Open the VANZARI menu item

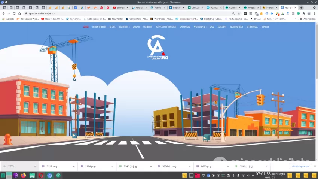(136, 27)
